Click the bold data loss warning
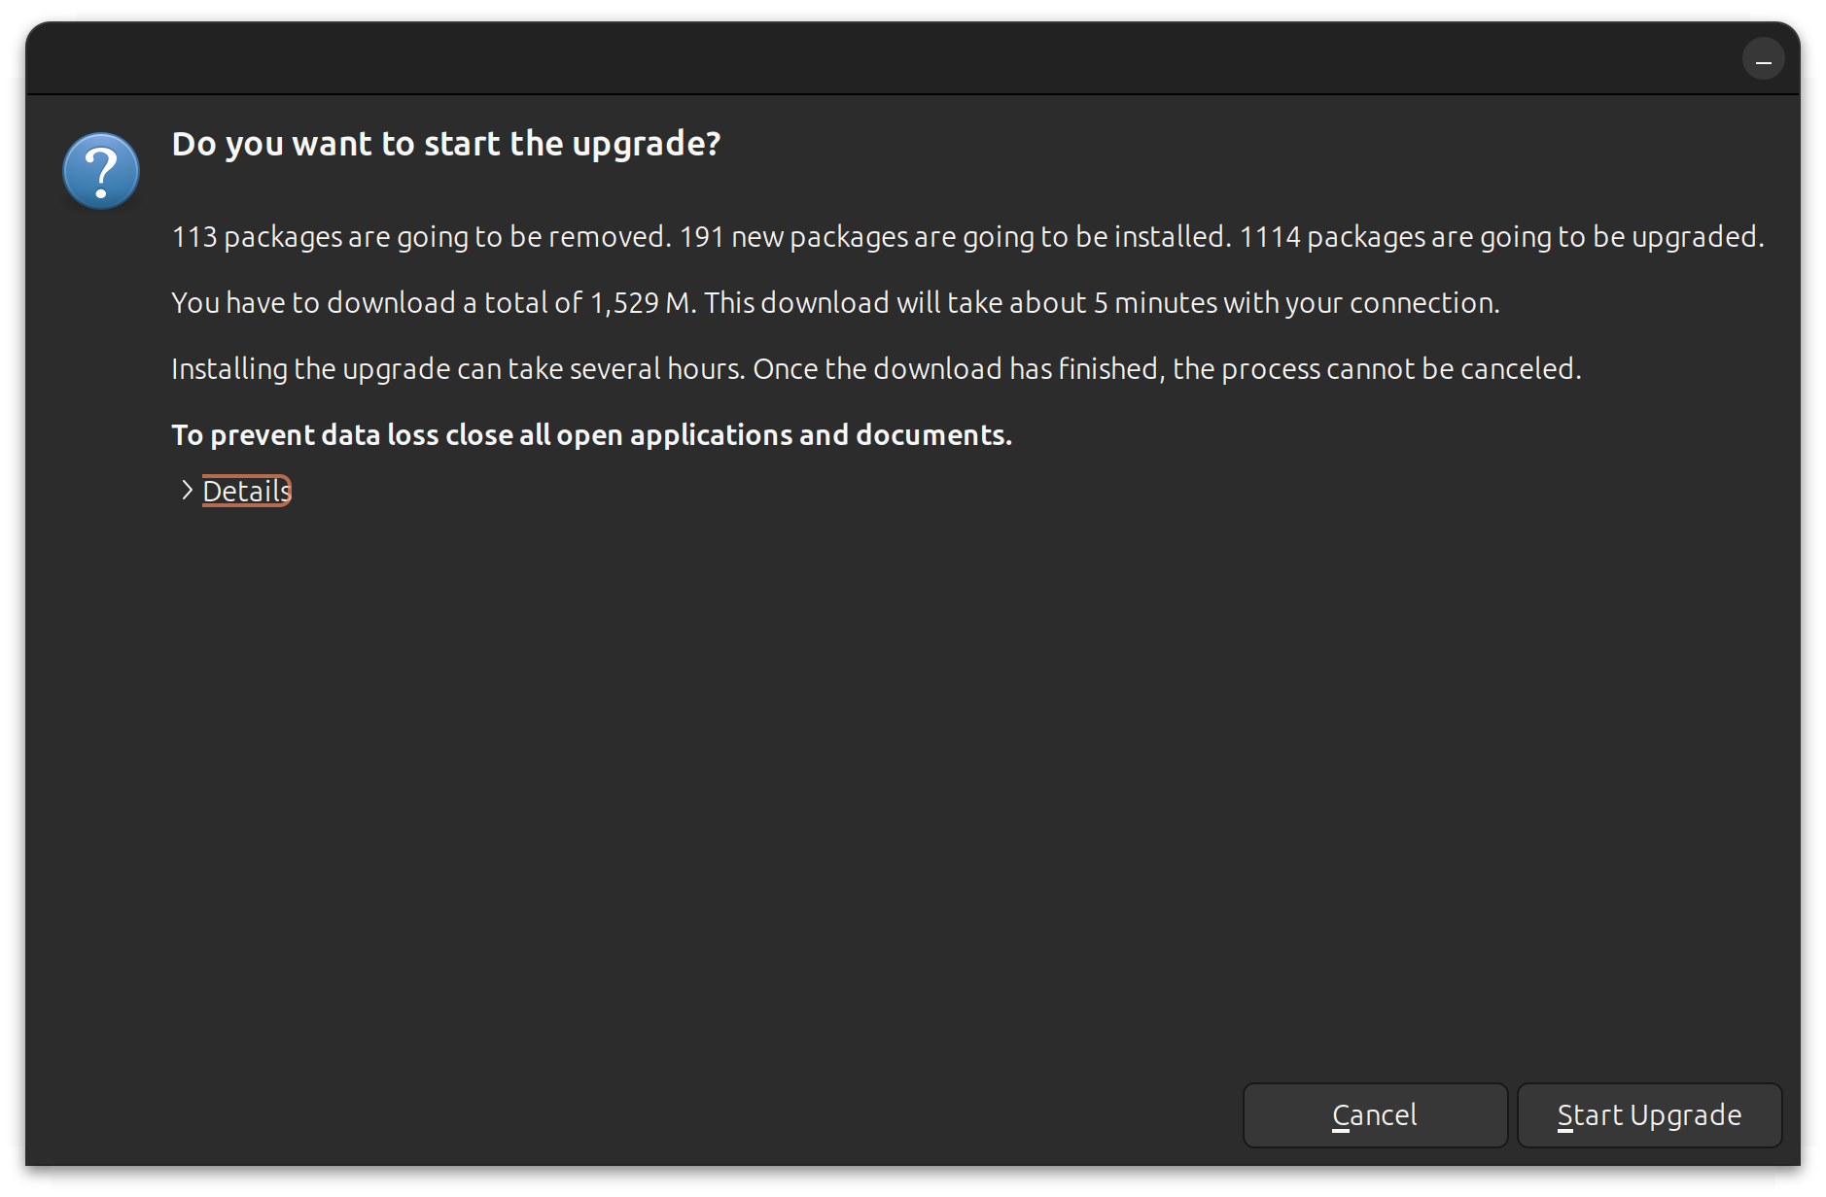 pos(591,435)
